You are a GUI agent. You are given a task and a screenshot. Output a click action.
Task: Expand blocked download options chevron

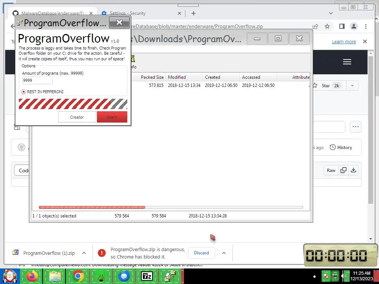pyautogui.click(x=224, y=253)
